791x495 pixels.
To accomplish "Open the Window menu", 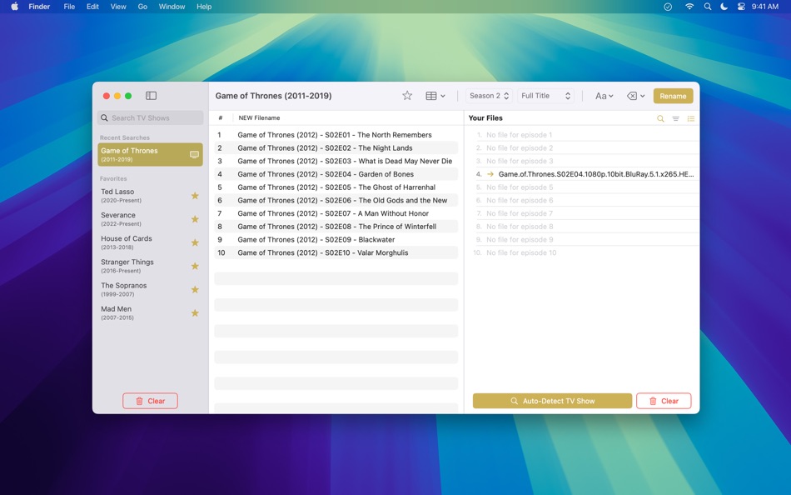I will click(172, 7).
